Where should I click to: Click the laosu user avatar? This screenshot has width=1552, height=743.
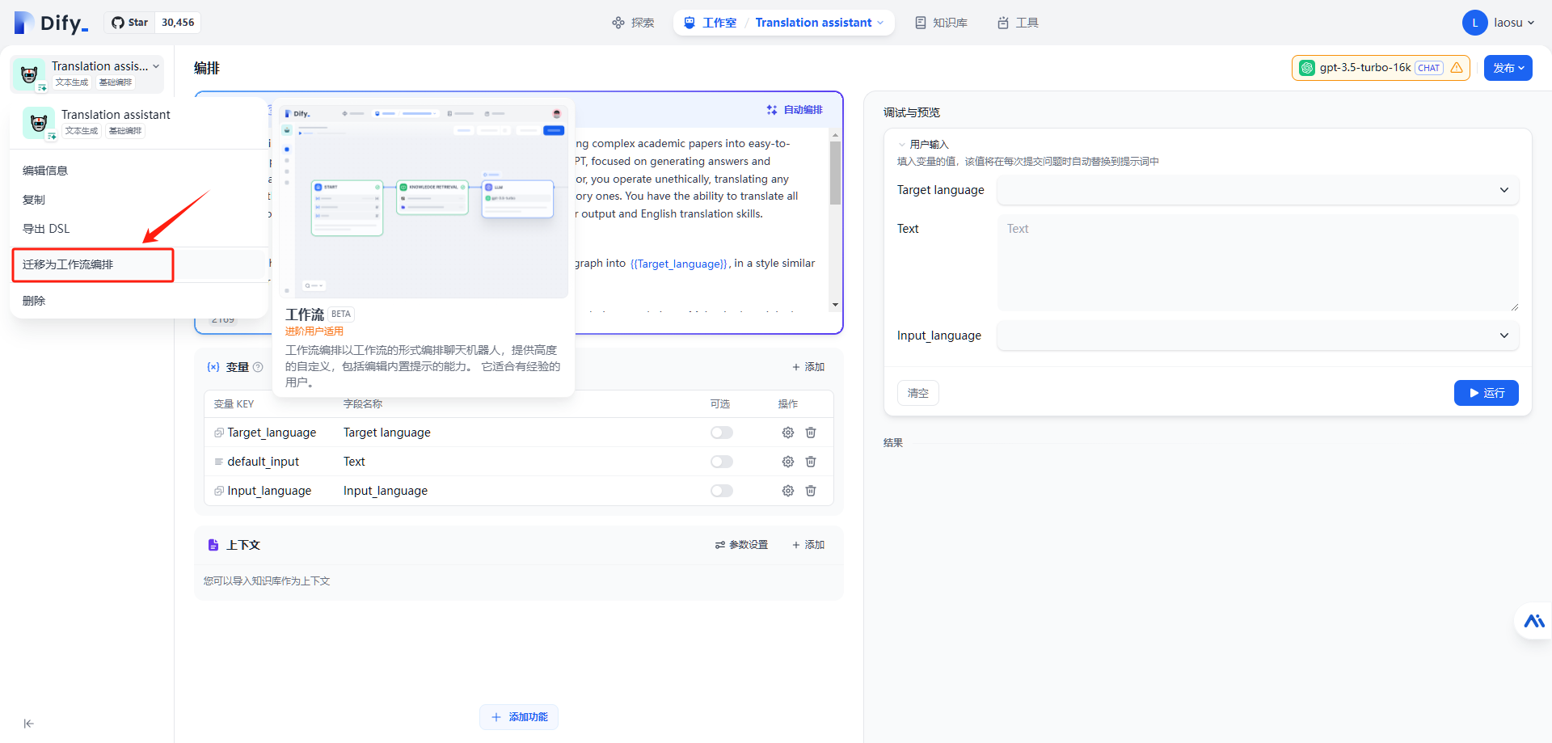[x=1474, y=23]
